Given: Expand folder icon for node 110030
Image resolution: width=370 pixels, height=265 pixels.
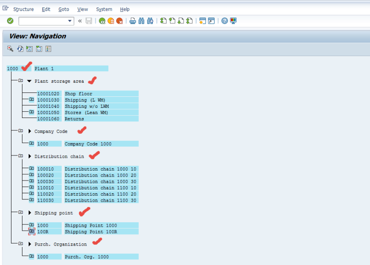Looking at the screenshot, I should [x=32, y=200].
